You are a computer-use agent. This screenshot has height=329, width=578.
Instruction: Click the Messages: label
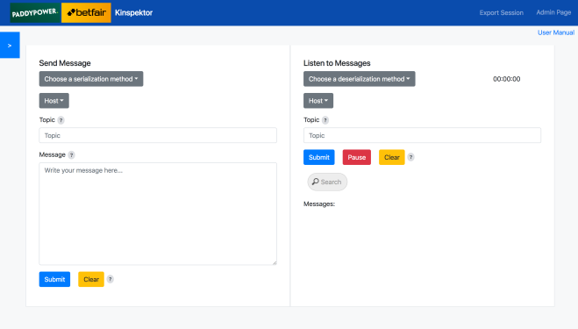[x=319, y=204]
